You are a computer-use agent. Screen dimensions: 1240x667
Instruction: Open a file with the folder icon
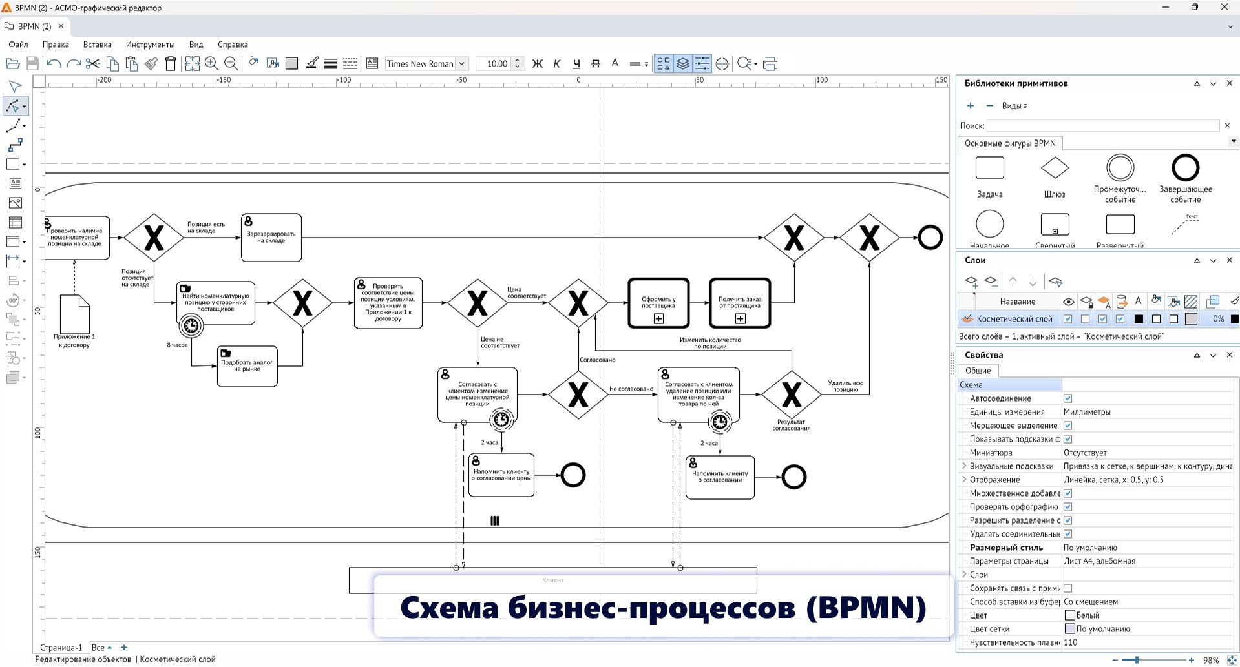point(12,63)
